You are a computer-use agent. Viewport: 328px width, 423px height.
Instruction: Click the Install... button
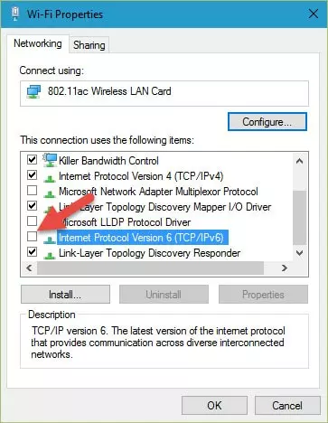65,295
